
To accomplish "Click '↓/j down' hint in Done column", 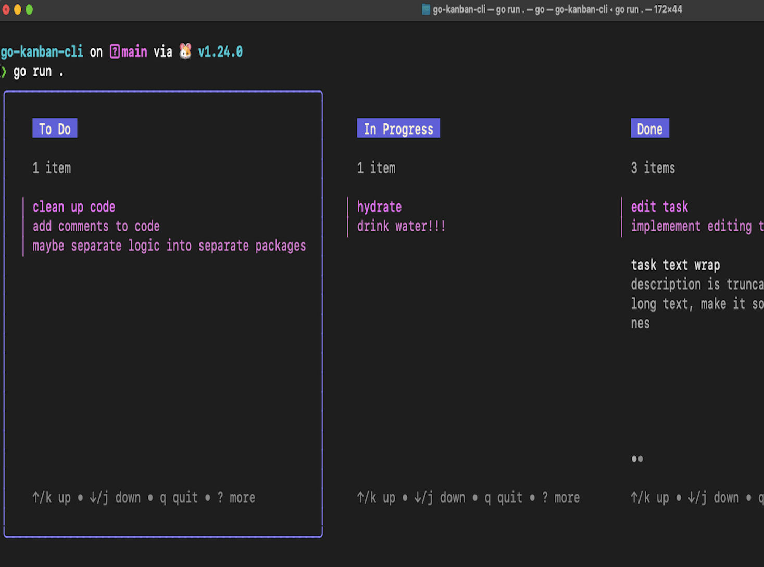I will point(713,498).
